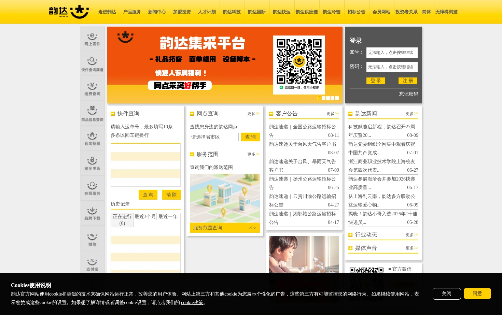Click the 清除 button
Image resolution: width=502 pixels, height=315 pixels.
point(171,195)
